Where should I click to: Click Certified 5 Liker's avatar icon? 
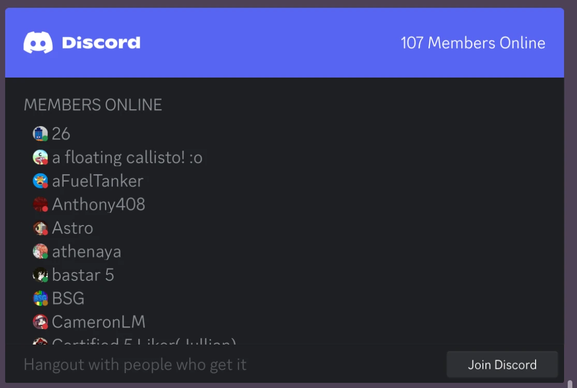pyautogui.click(x=41, y=342)
